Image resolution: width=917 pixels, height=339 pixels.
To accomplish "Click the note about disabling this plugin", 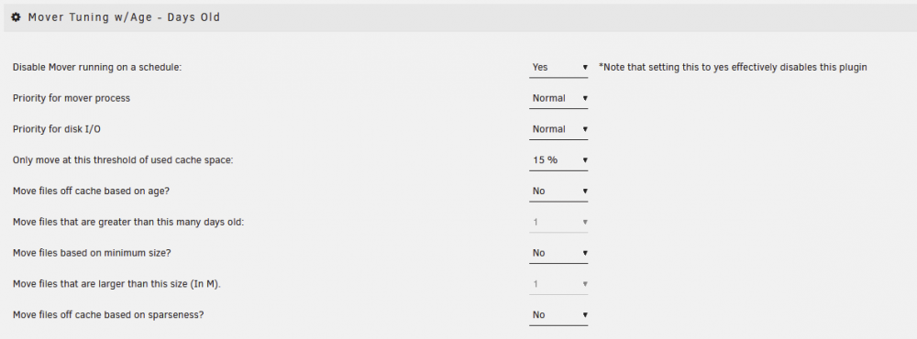I will point(733,67).
